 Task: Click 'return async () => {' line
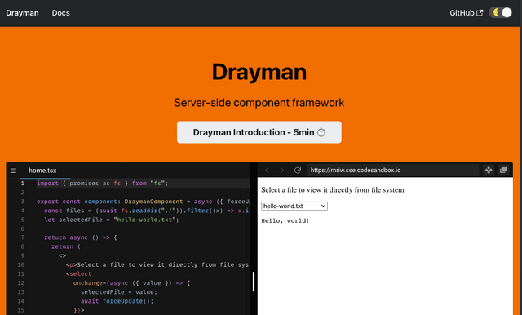[x=81, y=237]
